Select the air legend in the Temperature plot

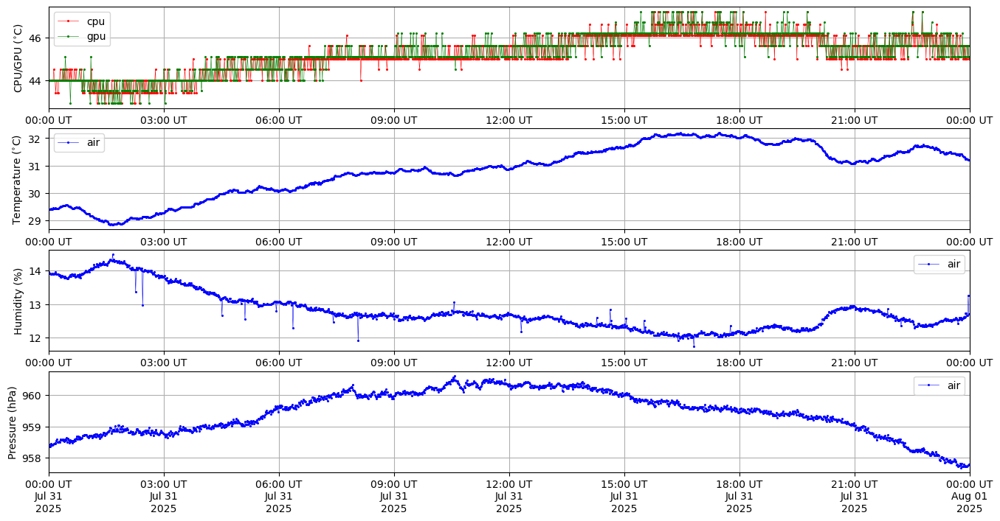coord(79,142)
